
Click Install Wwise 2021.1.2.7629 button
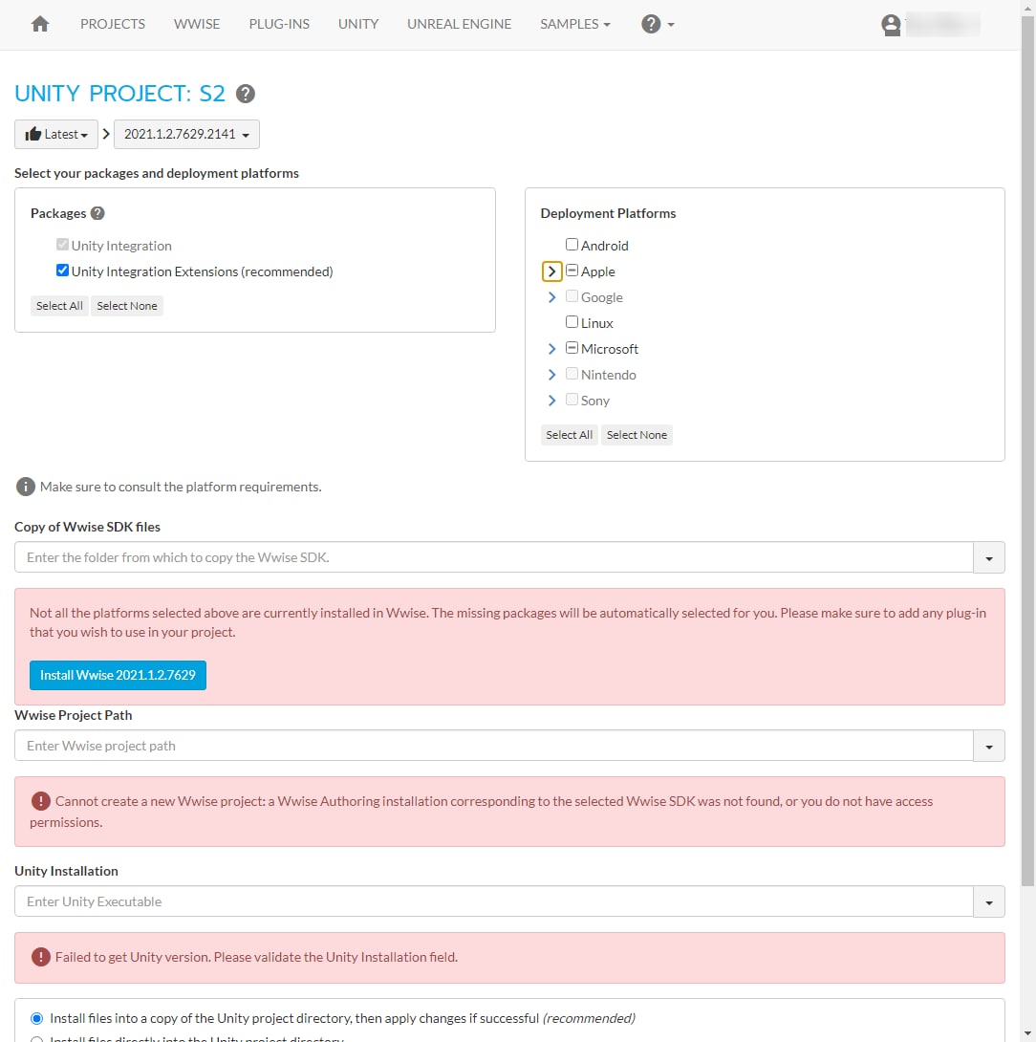point(118,675)
